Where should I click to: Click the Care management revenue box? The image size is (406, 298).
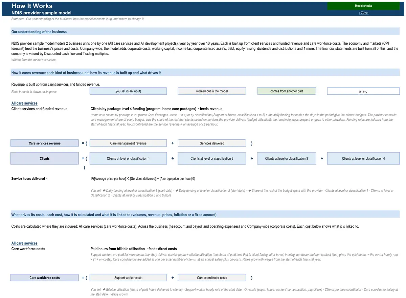[128, 143]
